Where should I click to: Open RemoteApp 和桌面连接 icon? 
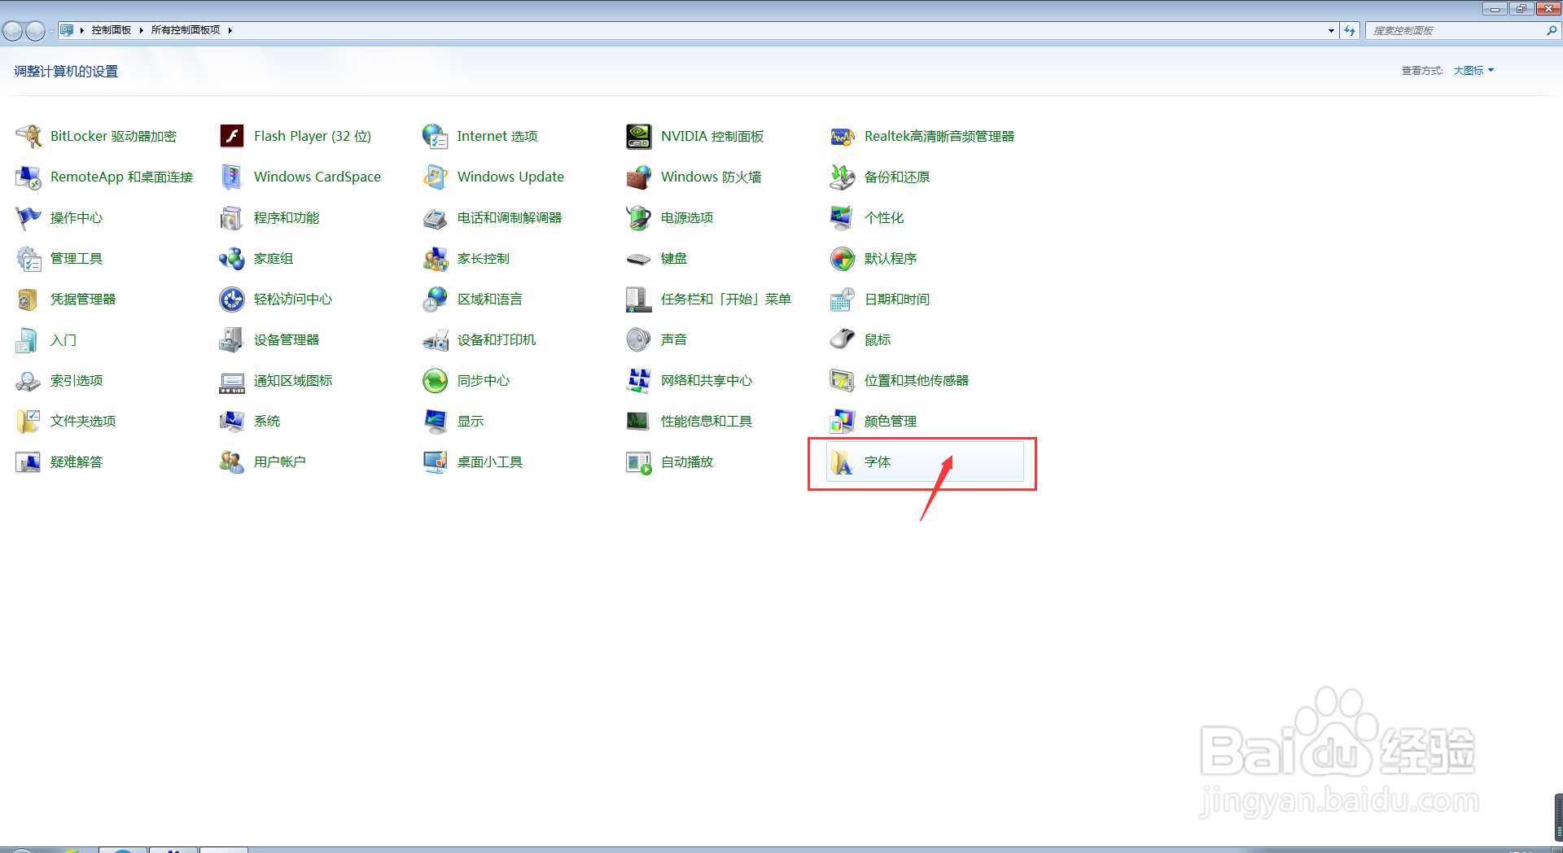tap(28, 177)
